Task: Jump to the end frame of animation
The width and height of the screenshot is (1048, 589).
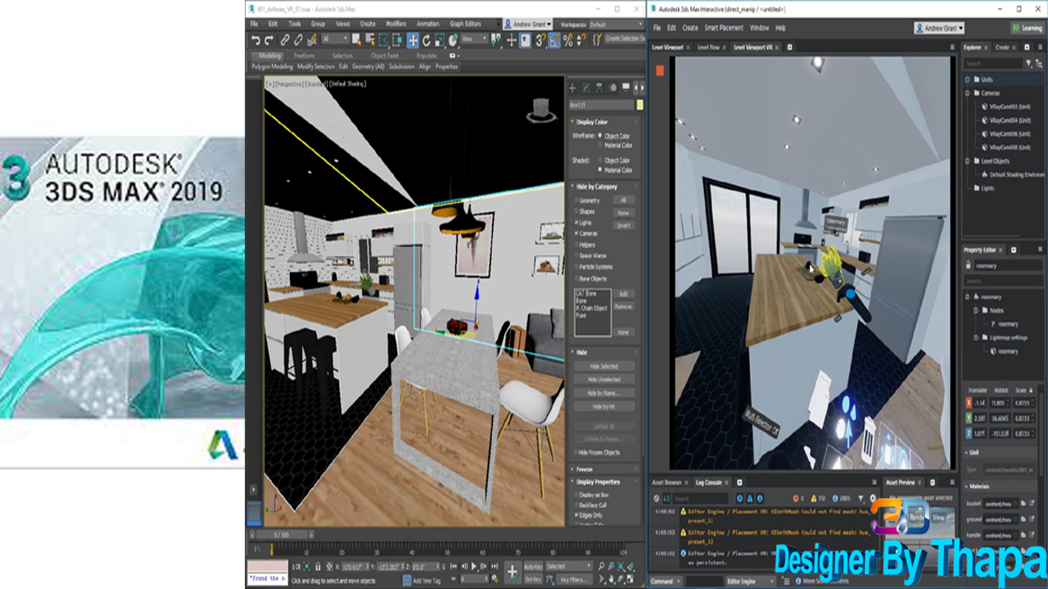Action: pos(495,566)
